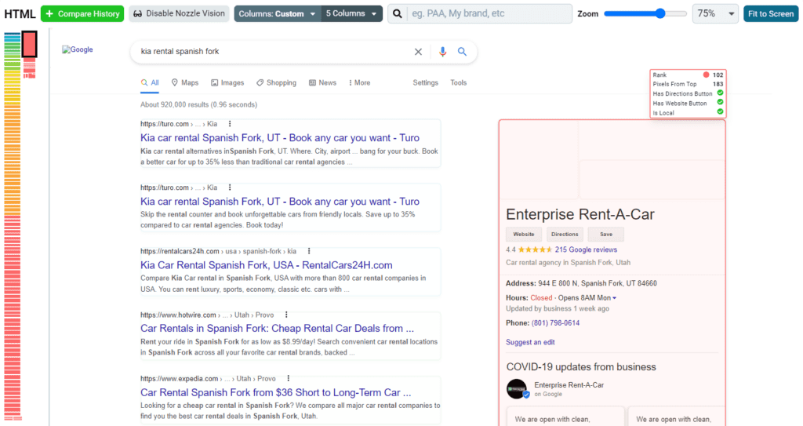Call phone number (801) 798-0614

pyautogui.click(x=556, y=323)
